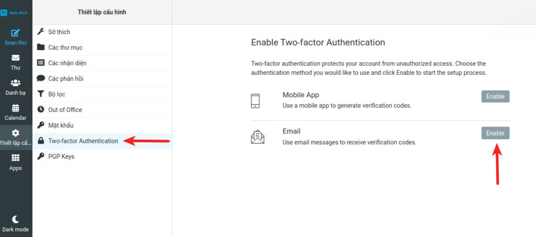Click the Thiết lập cấu hình gear icon
The width and height of the screenshot is (536, 237).
coord(16,133)
